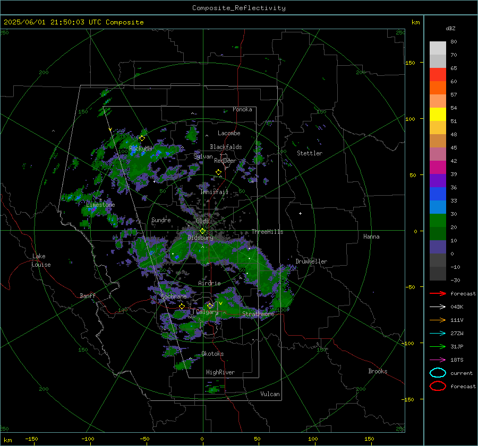Click the yellow diamond marker below Cochrane

pyautogui.click(x=182, y=306)
